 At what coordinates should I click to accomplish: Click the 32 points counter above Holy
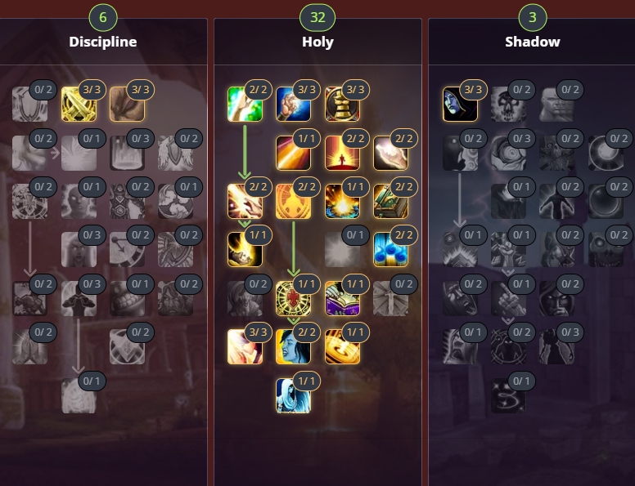[317, 17]
